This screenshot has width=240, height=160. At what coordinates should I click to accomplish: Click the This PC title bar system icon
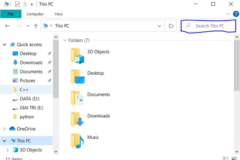pos(6,4)
